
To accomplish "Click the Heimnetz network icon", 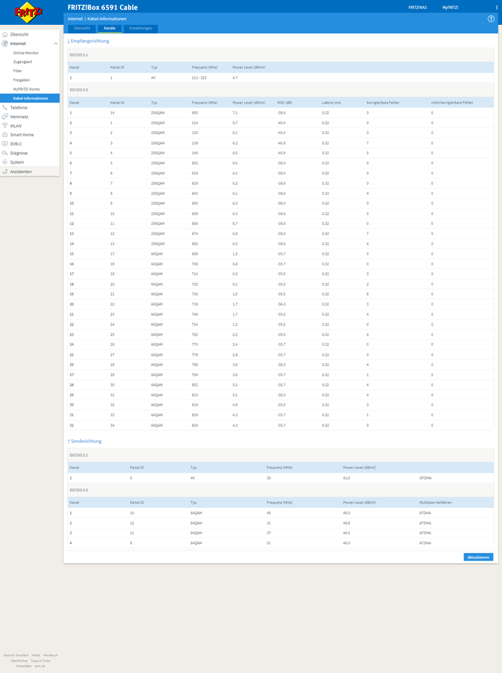I will 5,117.
